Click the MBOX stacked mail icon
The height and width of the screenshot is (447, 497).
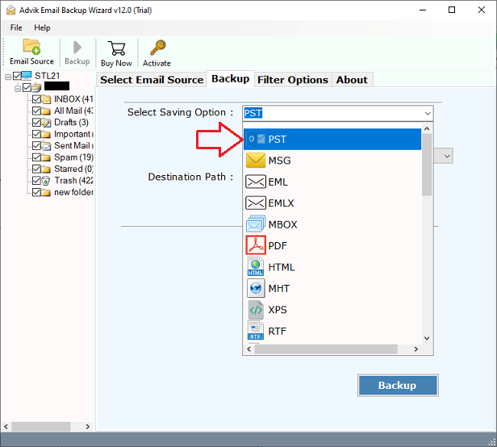click(256, 223)
